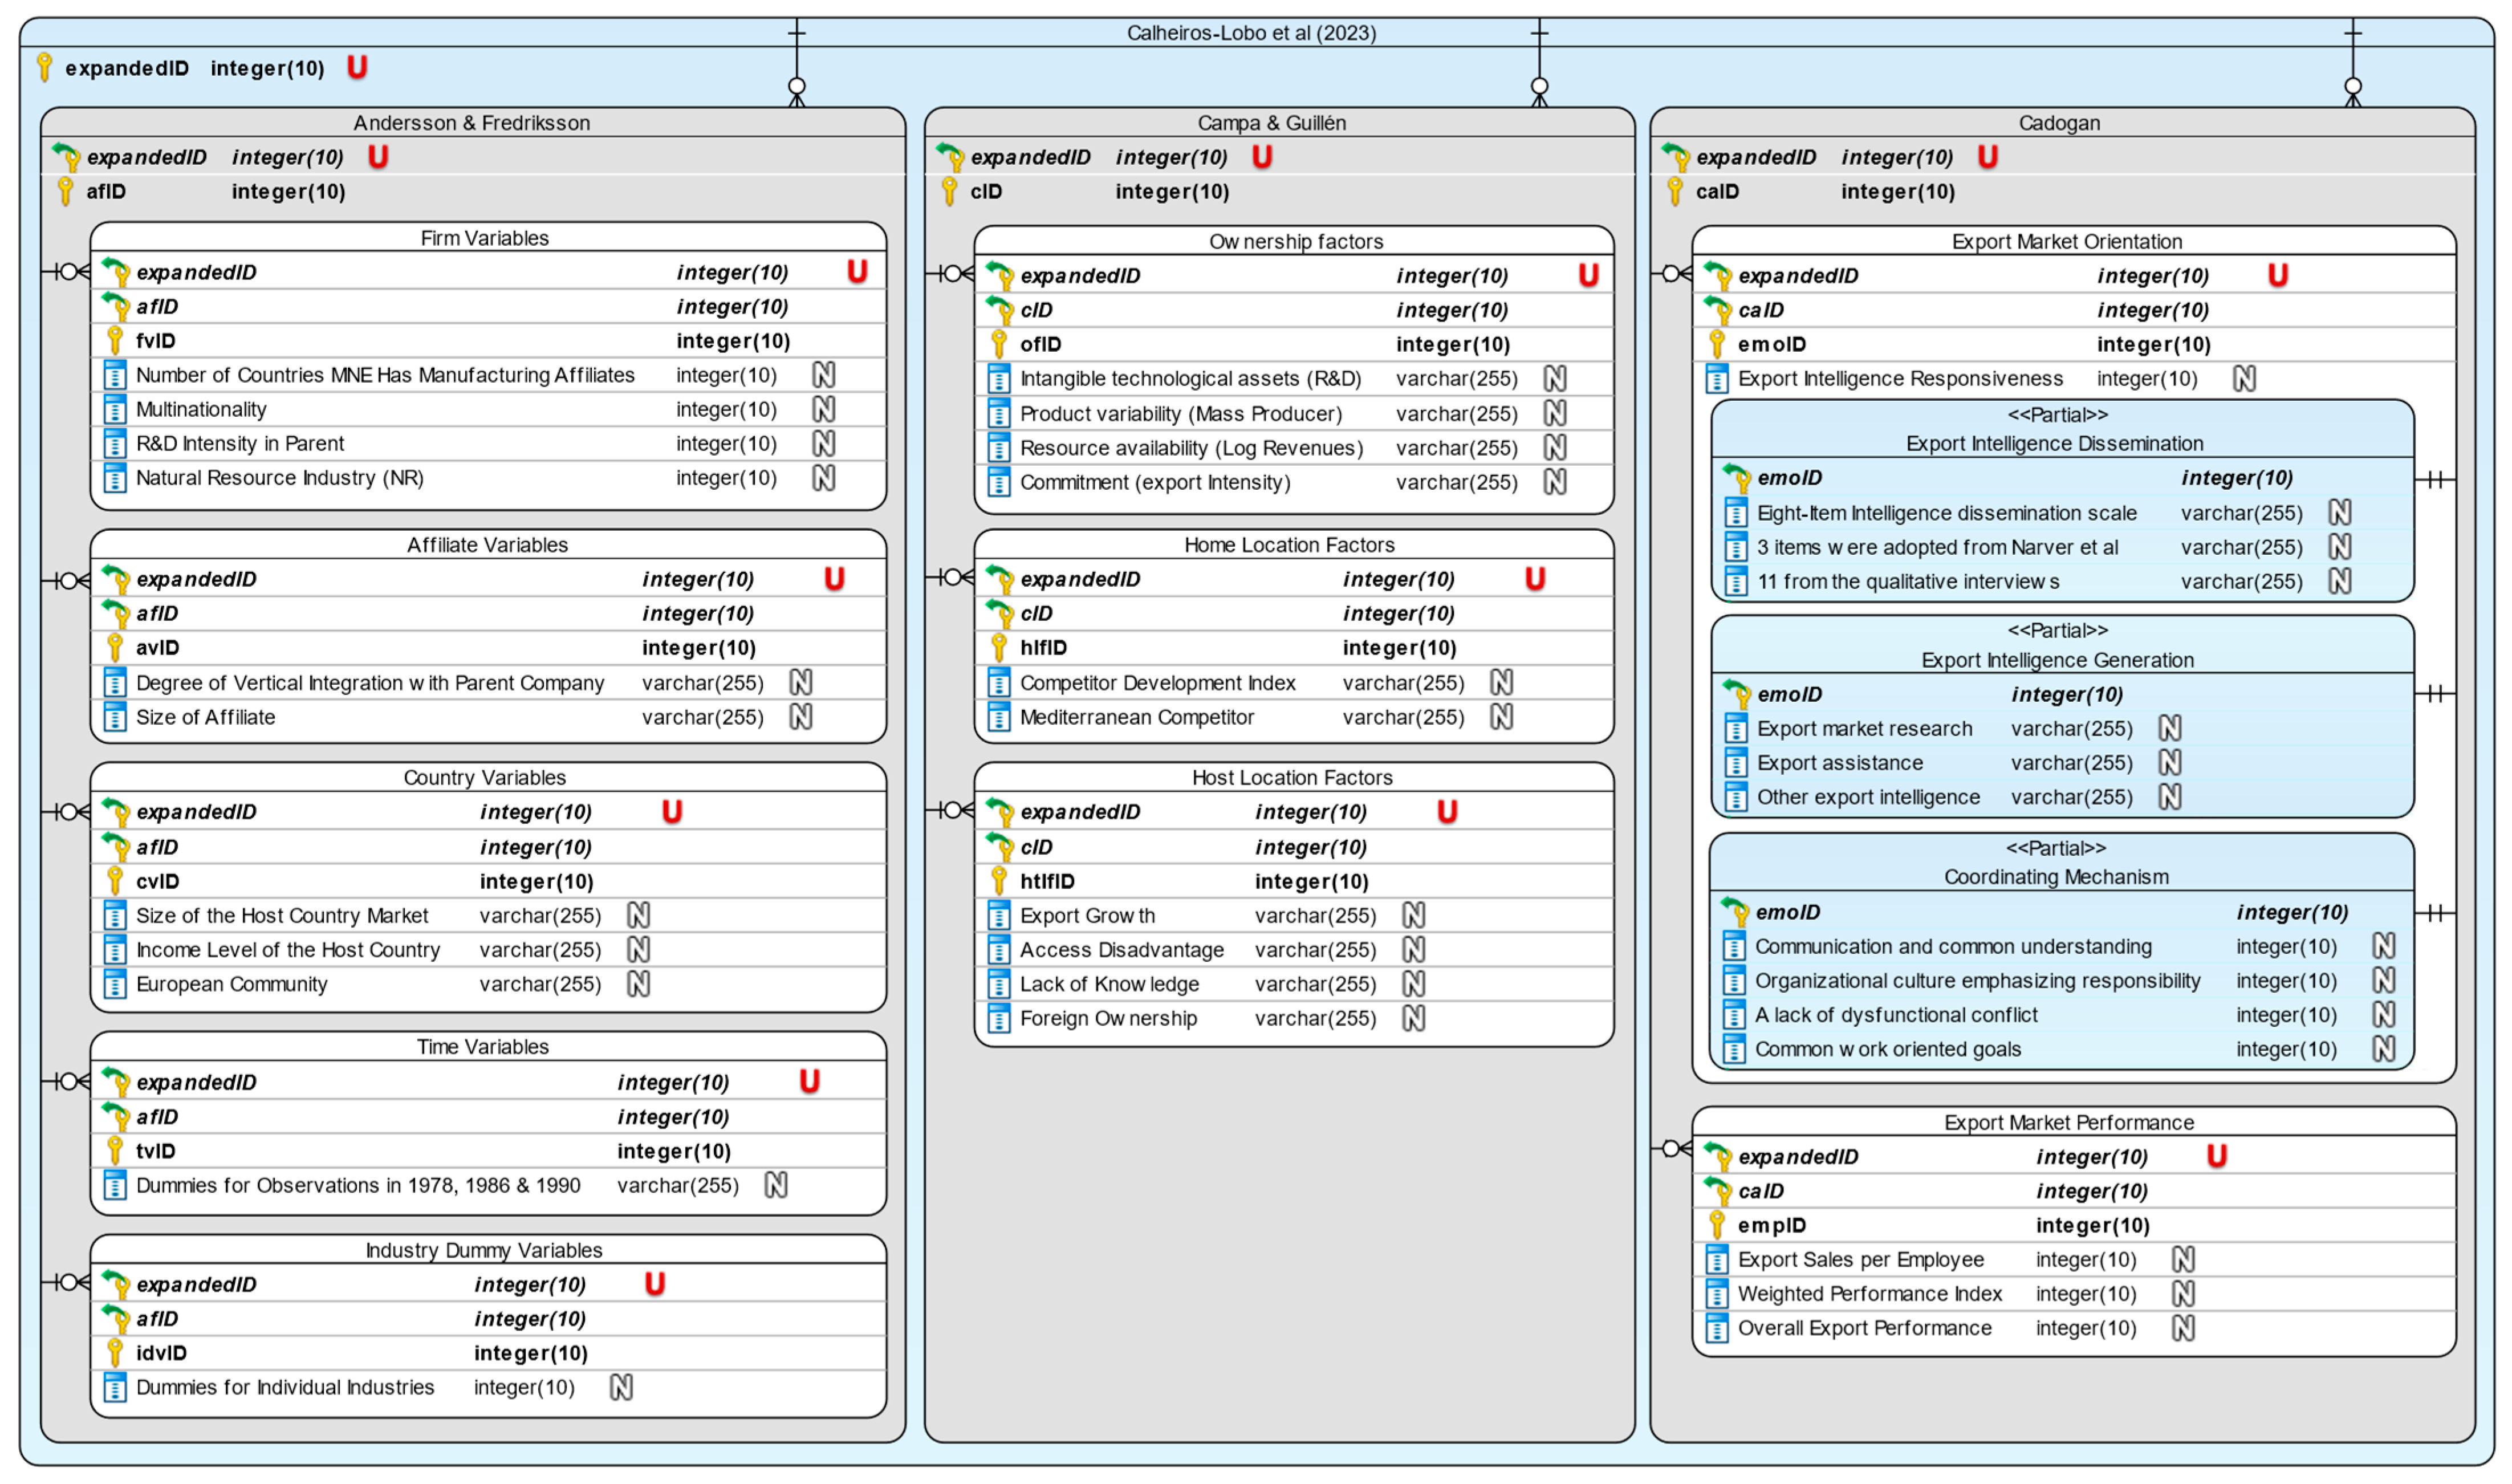This screenshot has width=2512, height=1484.
Task: Click the key icon beside afID
Action: [65, 191]
